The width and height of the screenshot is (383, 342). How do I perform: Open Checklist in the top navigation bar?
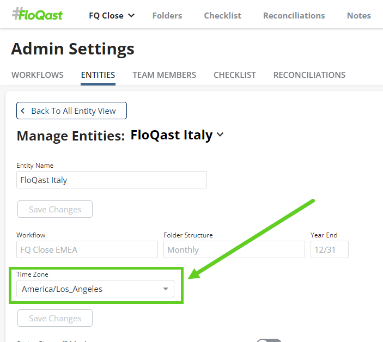pyautogui.click(x=222, y=16)
